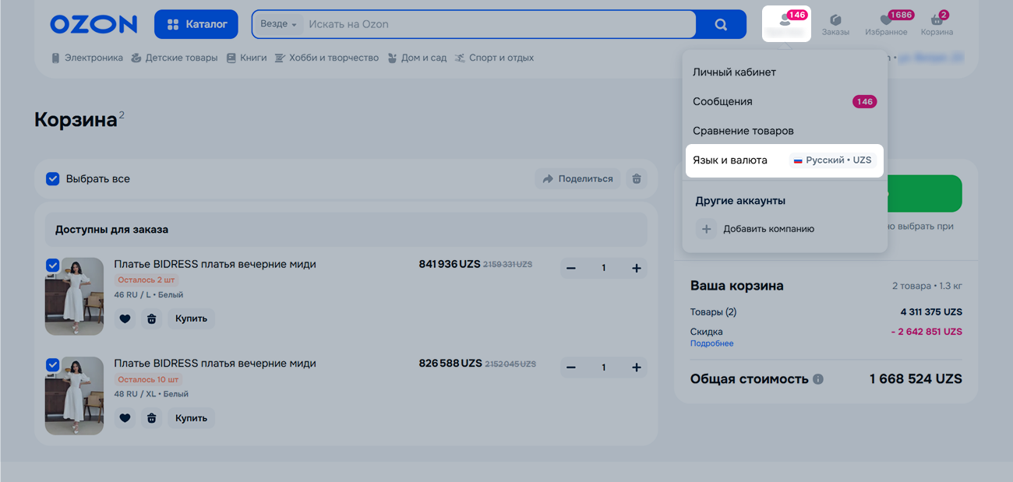
Task: Open Сообщения from account menu
Action: tap(722, 102)
